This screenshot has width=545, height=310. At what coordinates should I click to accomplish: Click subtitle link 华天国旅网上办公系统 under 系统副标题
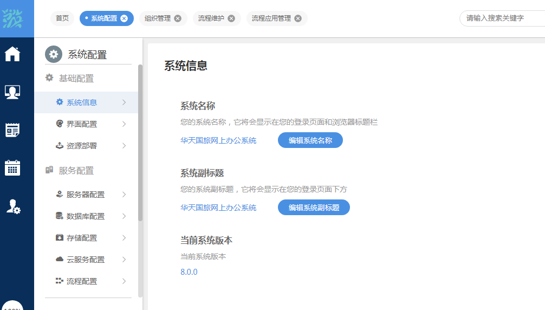click(x=218, y=208)
